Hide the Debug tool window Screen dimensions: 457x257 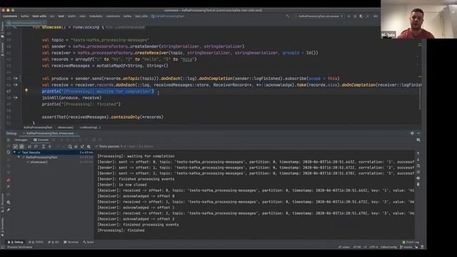click(x=418, y=133)
